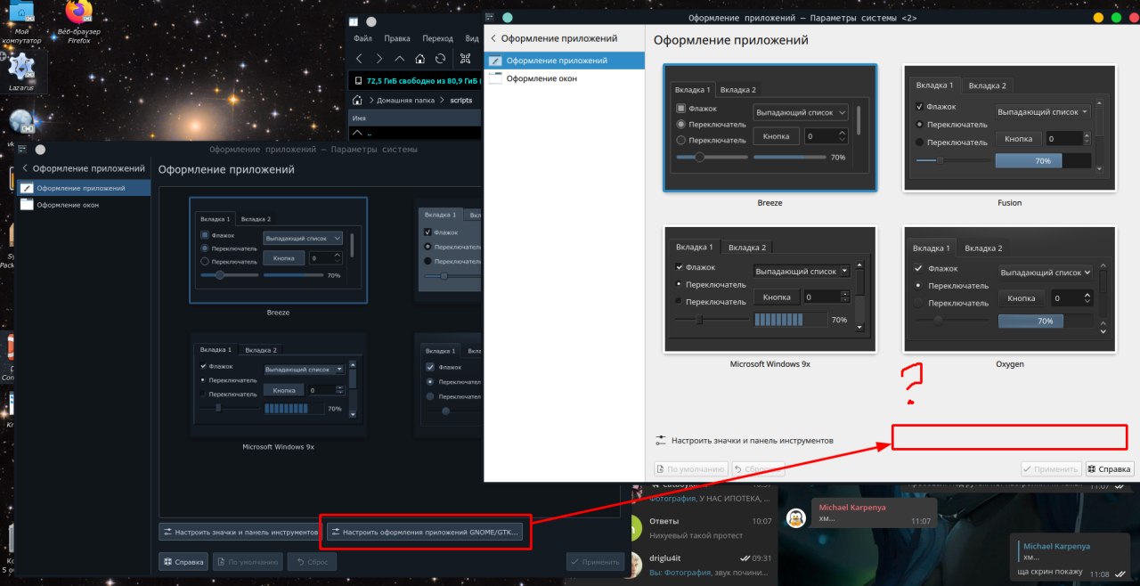Toggle Флажок in light window Breeze preview
Screen dimensions: 1140x586
tap(681, 109)
